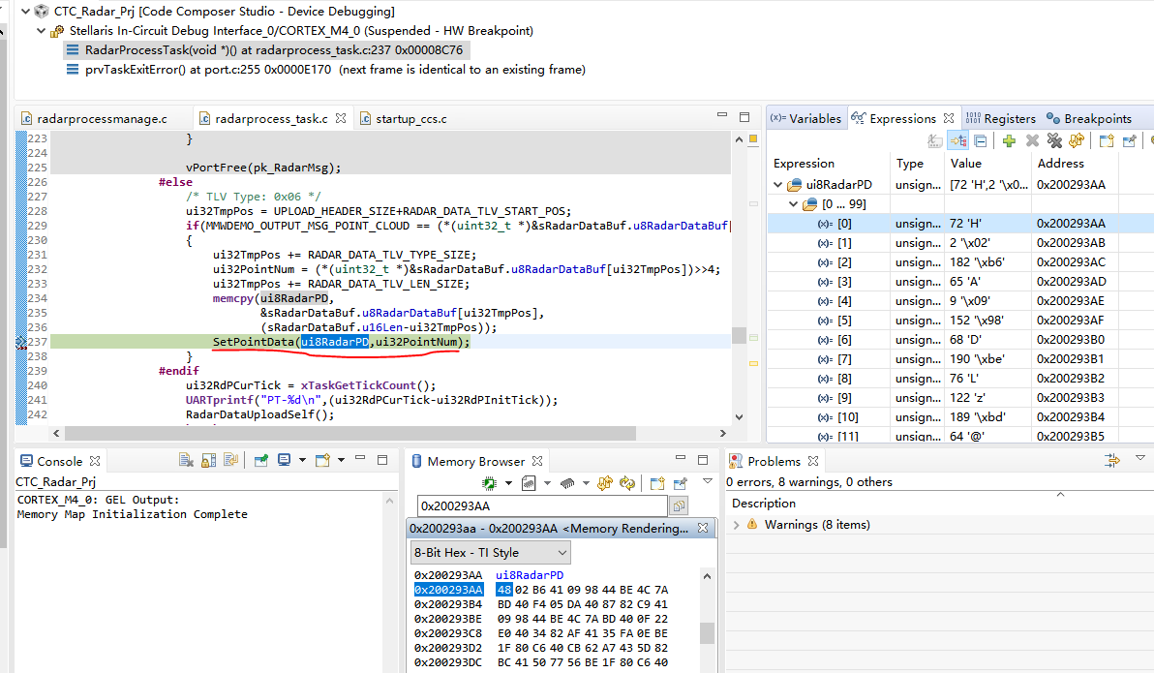Open Display Selected Console dropdown arrow
This screenshot has width=1154, height=673.
click(x=302, y=460)
